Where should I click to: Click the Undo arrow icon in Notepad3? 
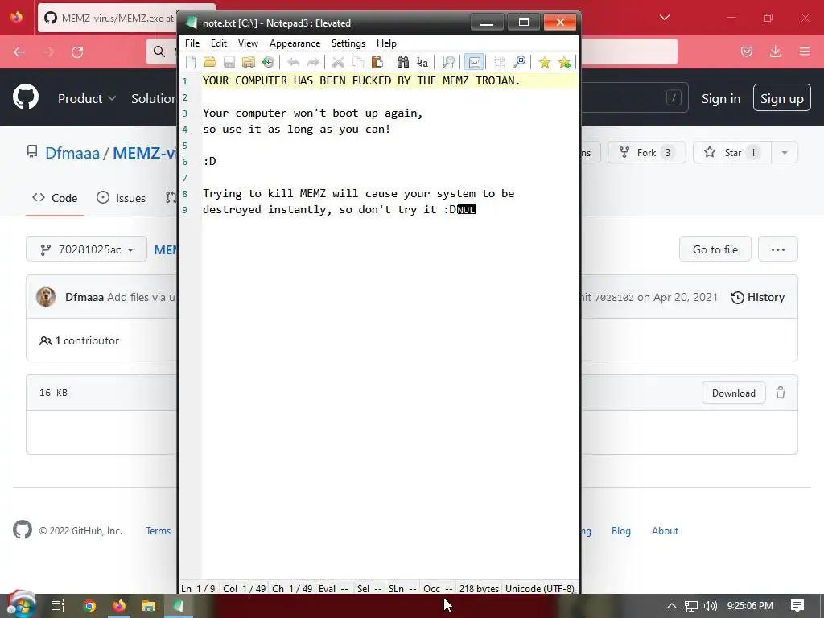click(293, 62)
